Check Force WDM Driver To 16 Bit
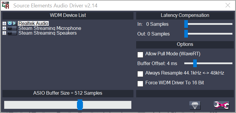The width and height of the screenshot is (236, 113). [x=140, y=84]
